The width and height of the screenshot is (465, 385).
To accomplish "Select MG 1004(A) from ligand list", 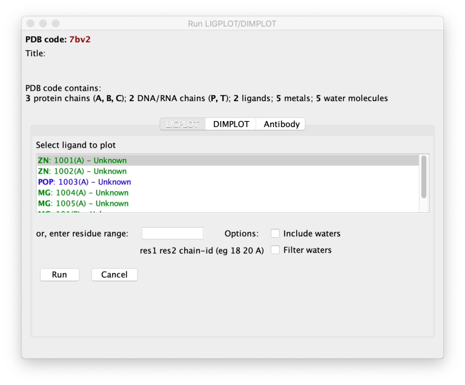I will coord(83,192).
